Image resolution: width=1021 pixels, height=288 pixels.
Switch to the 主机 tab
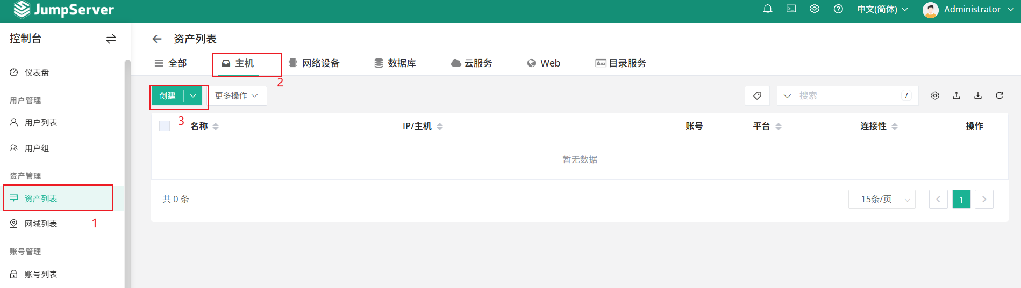coord(238,63)
